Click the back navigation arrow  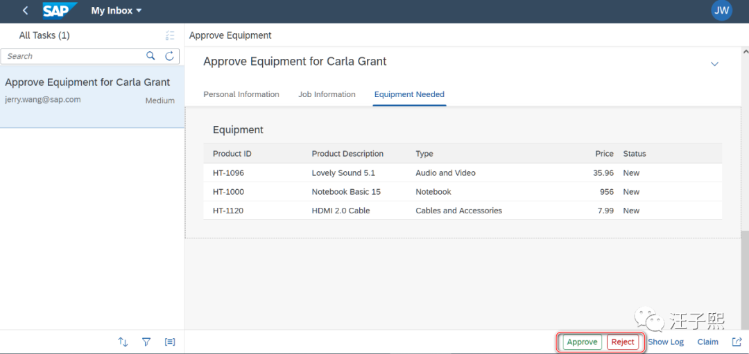tap(26, 10)
